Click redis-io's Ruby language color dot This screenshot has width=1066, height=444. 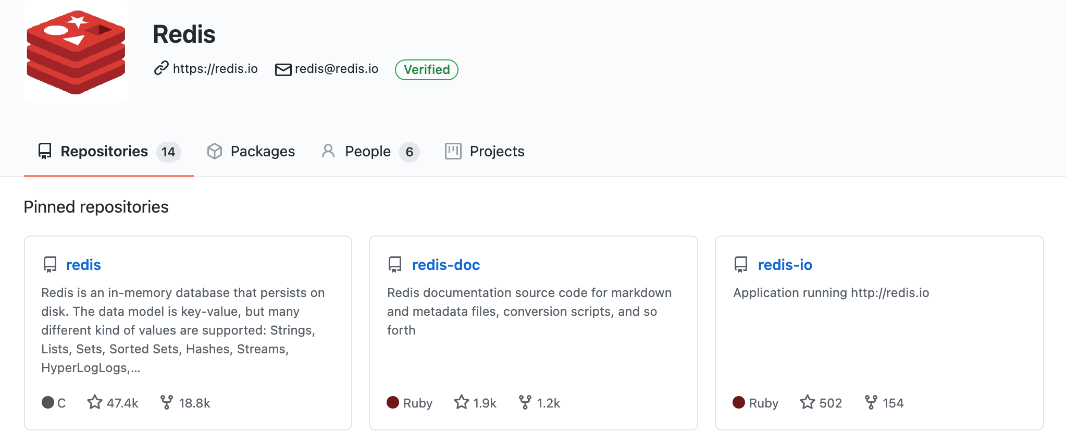(x=739, y=402)
